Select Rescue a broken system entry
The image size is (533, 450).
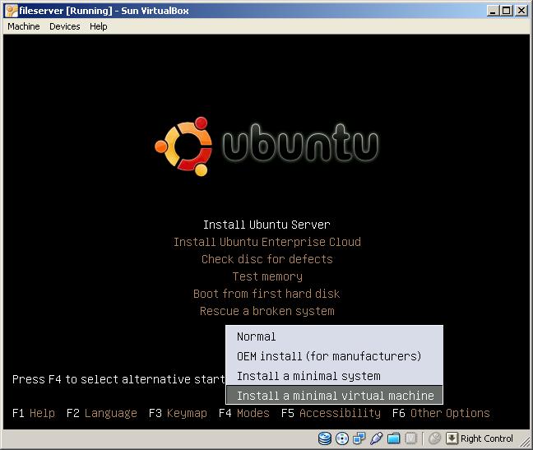tap(267, 311)
